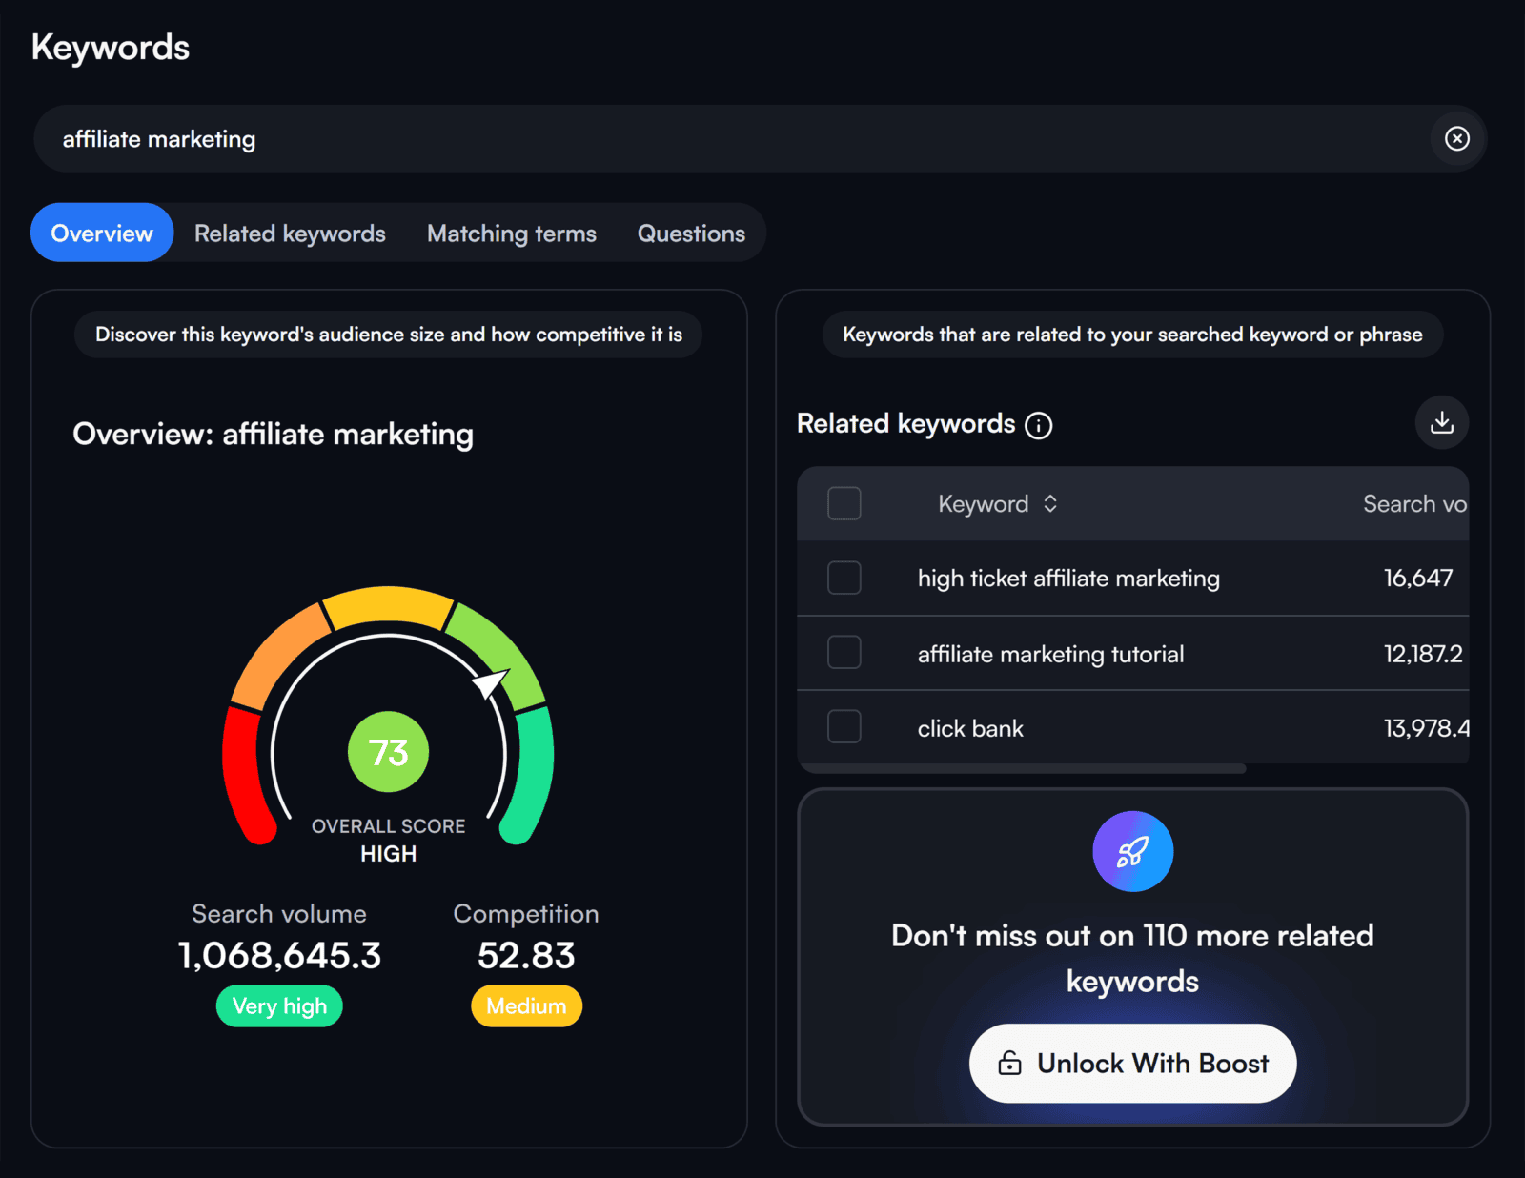
Task: Click the Medium competition badge
Action: (x=525, y=1005)
